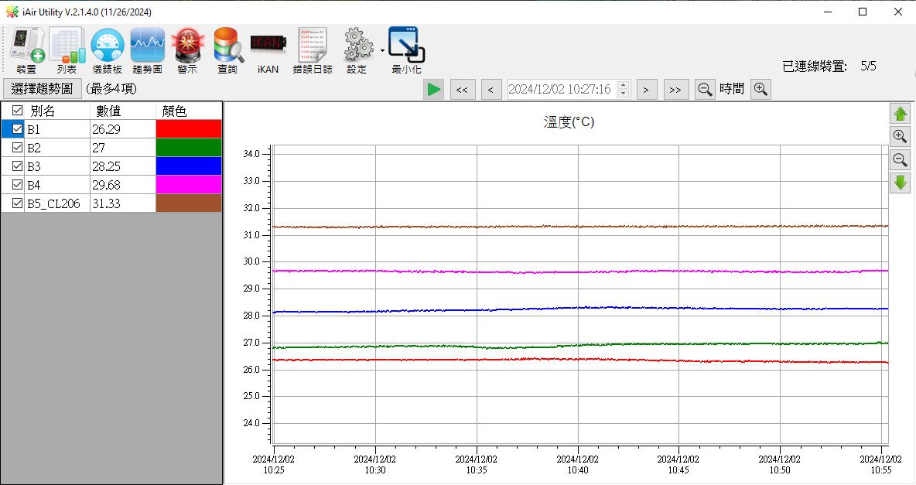Shift chart up with green up arrow
This screenshot has width=916, height=485.
[901, 114]
